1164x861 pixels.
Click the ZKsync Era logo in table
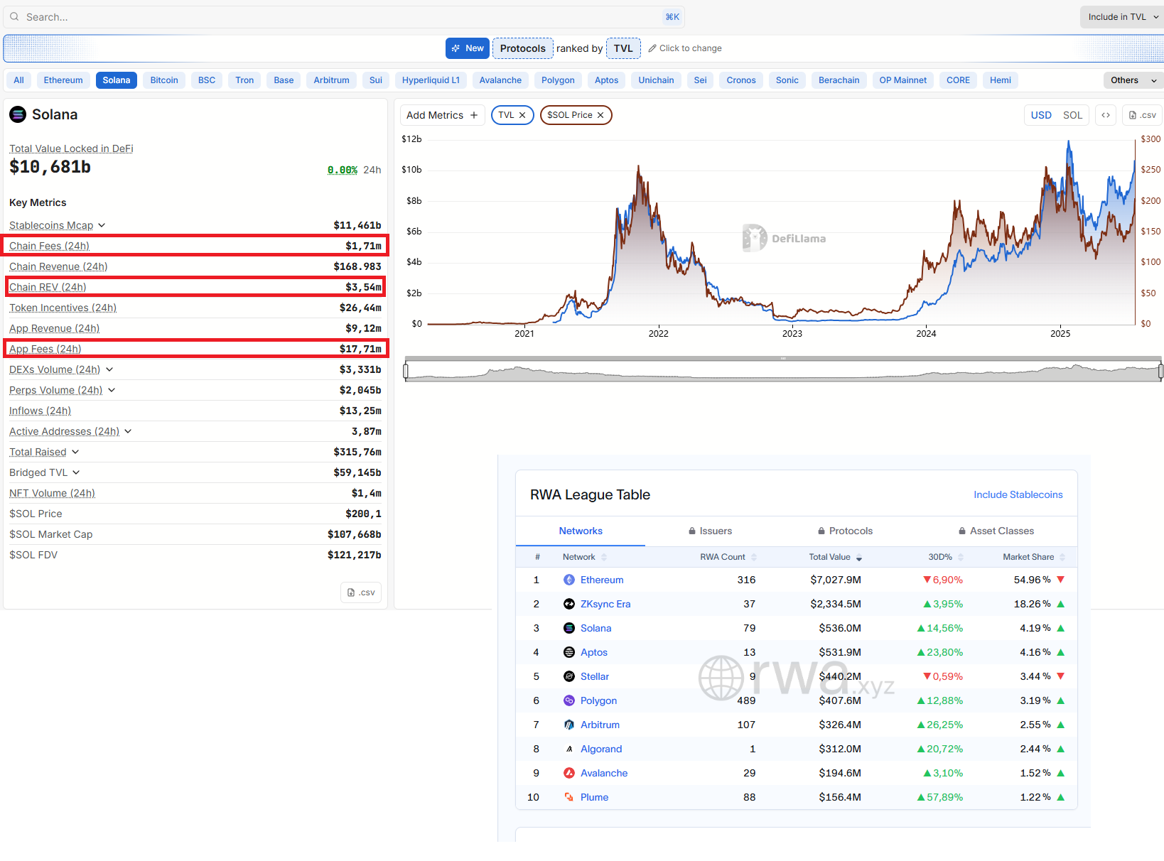(569, 604)
